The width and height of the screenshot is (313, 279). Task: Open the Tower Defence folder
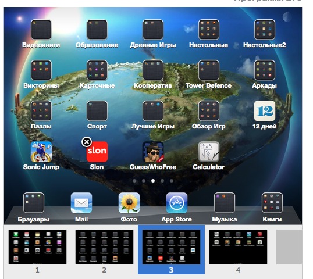209,70
